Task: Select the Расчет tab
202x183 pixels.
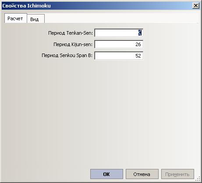Action: pos(16,18)
